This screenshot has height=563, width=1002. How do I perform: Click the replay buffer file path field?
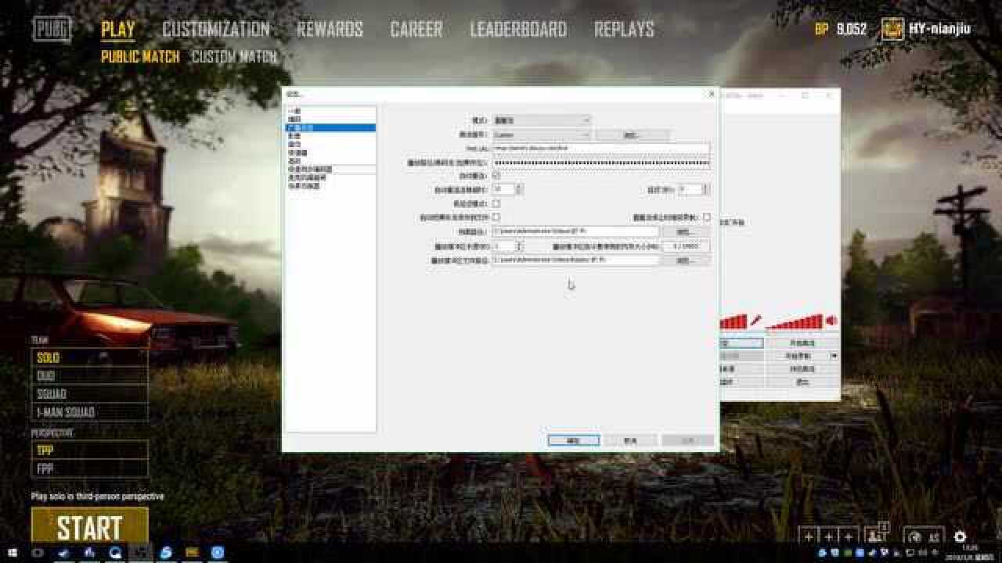point(576,260)
